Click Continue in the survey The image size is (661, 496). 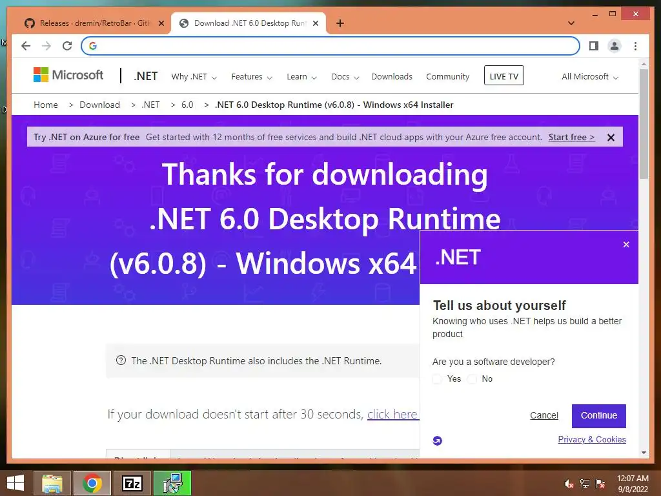click(598, 416)
